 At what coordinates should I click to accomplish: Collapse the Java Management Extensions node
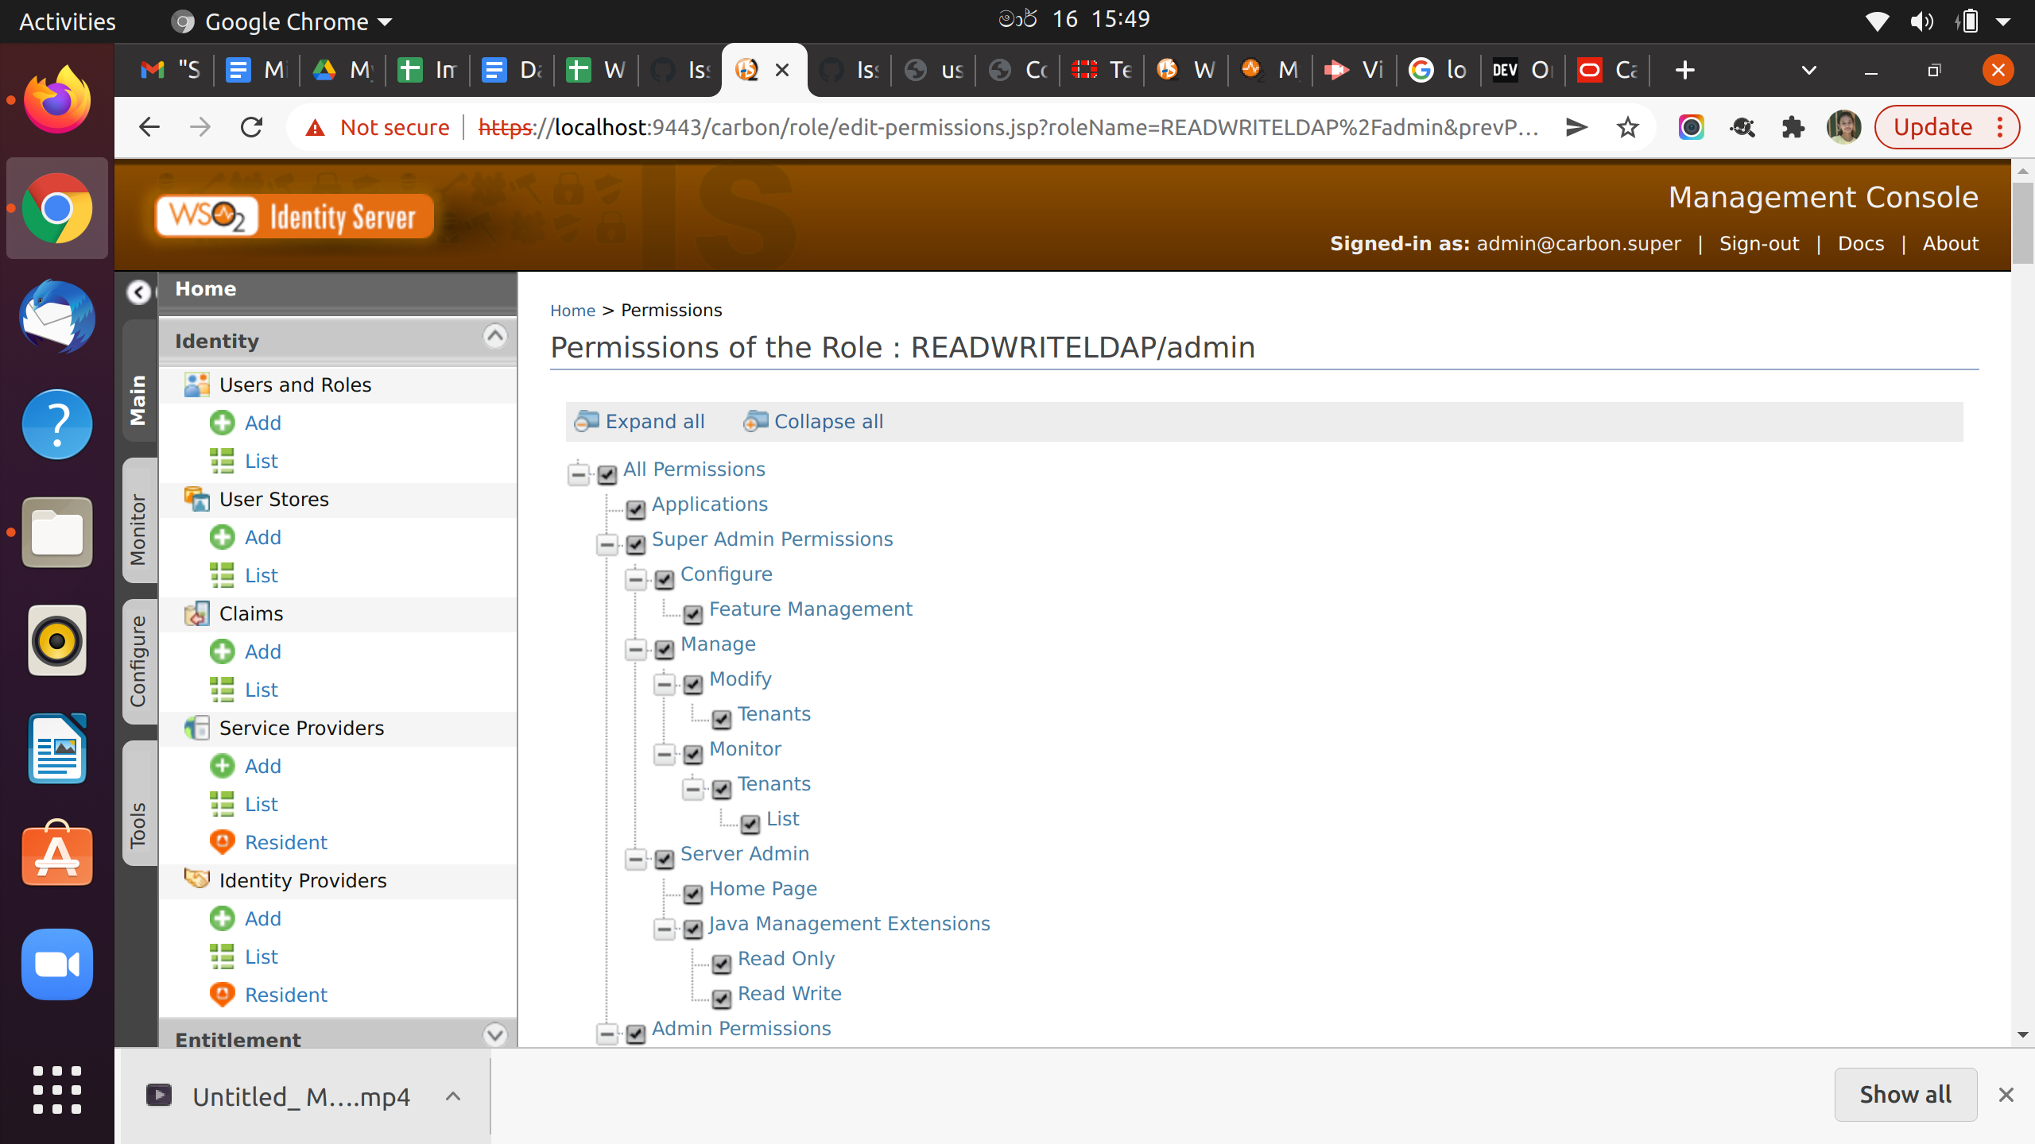pos(665,929)
